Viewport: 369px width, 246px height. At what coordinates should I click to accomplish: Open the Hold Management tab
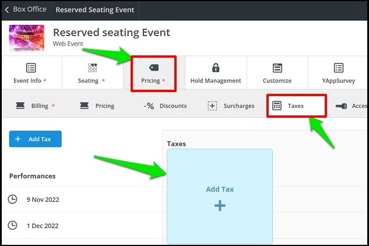coord(216,72)
